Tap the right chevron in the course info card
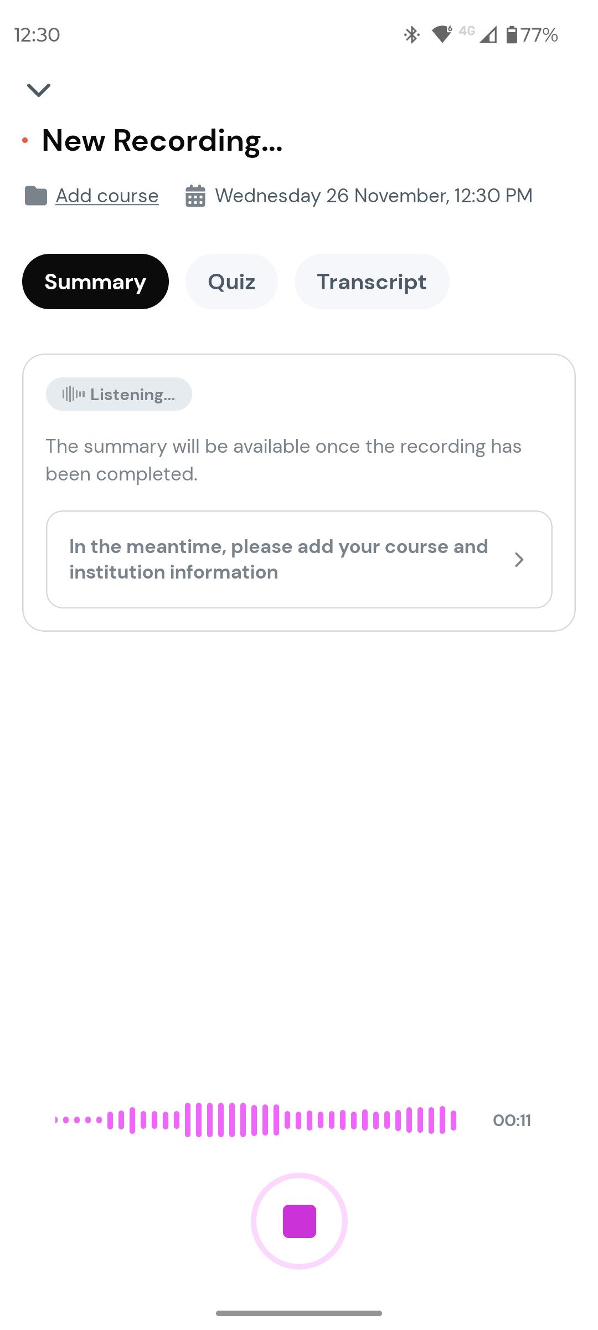598x1330 pixels. pyautogui.click(x=519, y=560)
